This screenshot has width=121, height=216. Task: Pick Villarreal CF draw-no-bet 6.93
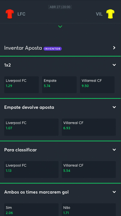(89, 127)
